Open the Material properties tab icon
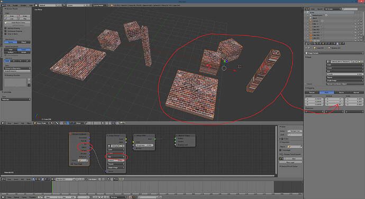Viewport: 365px width, 199px height. (334, 44)
